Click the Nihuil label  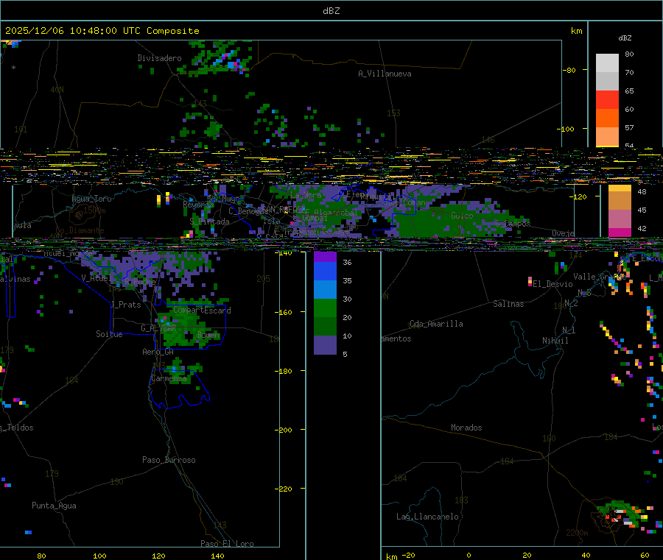[x=555, y=340]
